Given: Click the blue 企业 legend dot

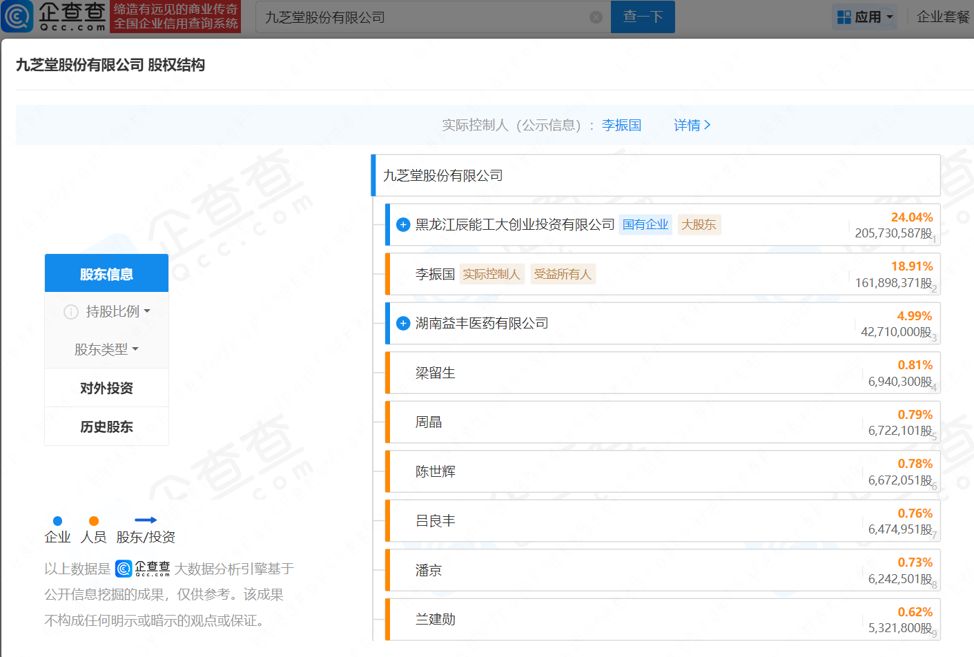Looking at the screenshot, I should 57,521.
